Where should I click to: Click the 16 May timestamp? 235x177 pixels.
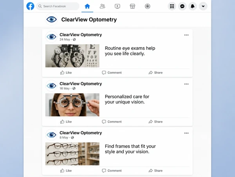pyautogui.click(x=65, y=88)
